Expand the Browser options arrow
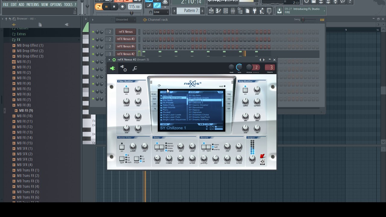386x217 pixels. click(2, 19)
